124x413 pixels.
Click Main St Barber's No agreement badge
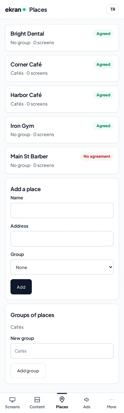click(x=97, y=156)
